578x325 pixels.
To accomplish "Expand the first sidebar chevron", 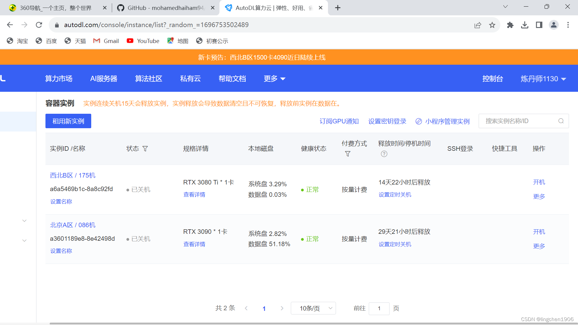I will tap(24, 221).
